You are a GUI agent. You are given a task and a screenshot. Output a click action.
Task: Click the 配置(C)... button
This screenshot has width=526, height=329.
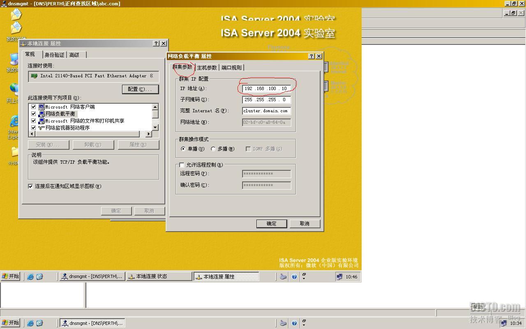click(140, 89)
